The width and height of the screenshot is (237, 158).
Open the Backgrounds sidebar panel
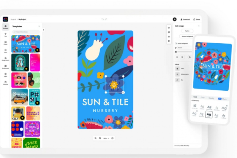coord(5,67)
